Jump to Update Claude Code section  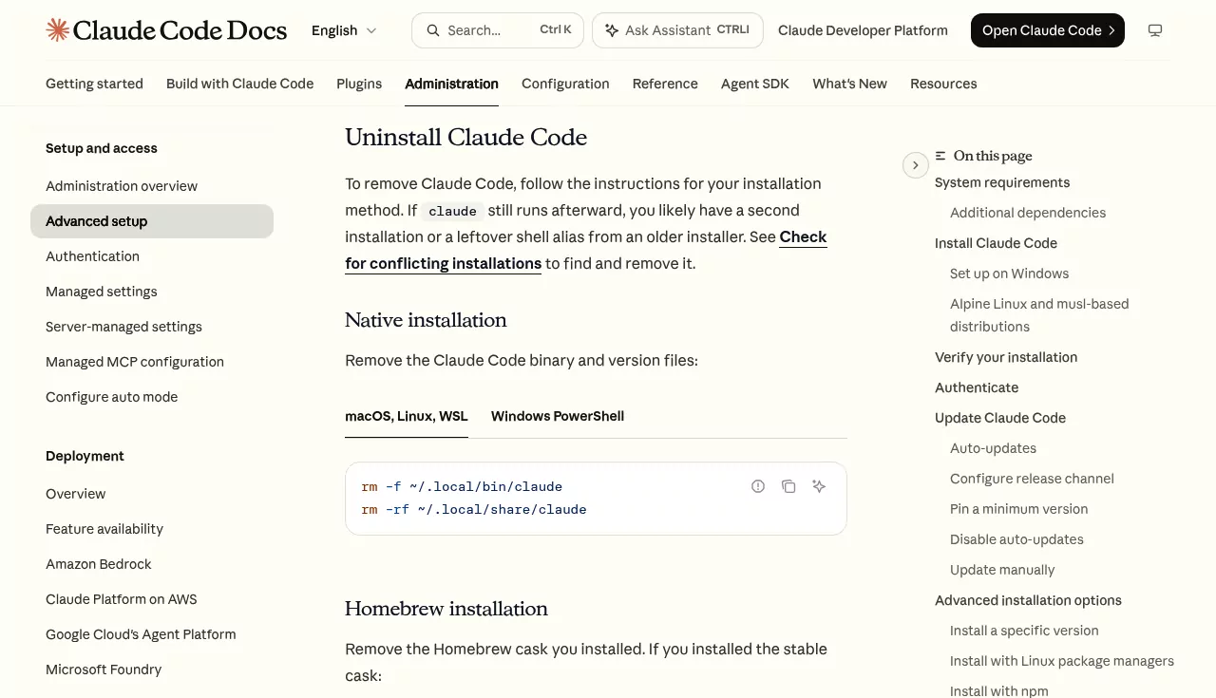click(1000, 418)
